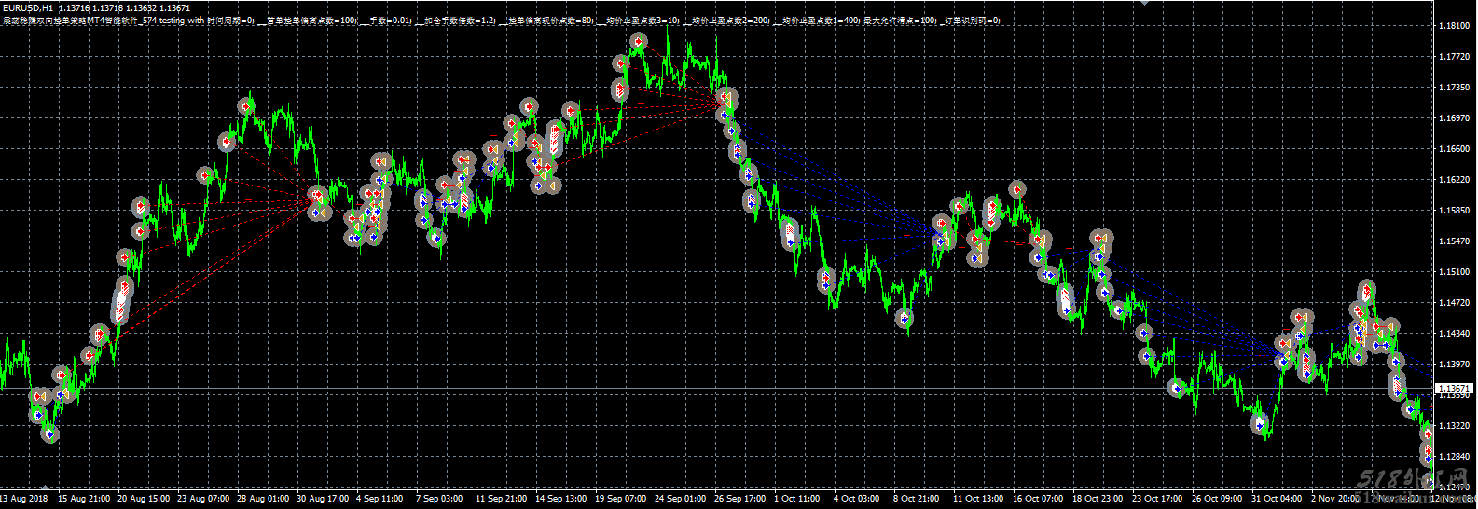Click the red trade marker at the 11 Oct peak
This screenshot has height=509, width=1478.
pyautogui.click(x=1016, y=189)
